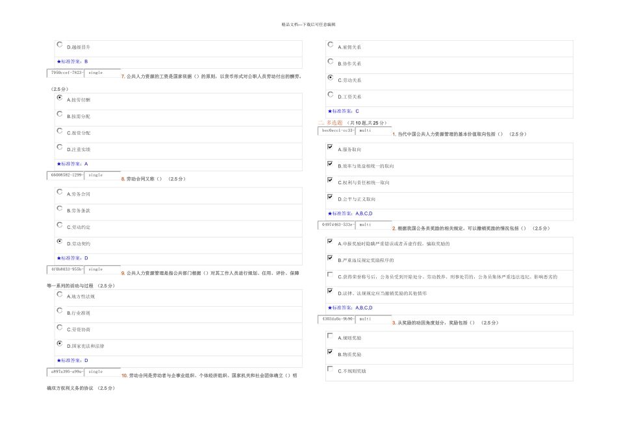617x436 pixels.
Task: Pick radio option D.注重实绩
Action: point(59,147)
